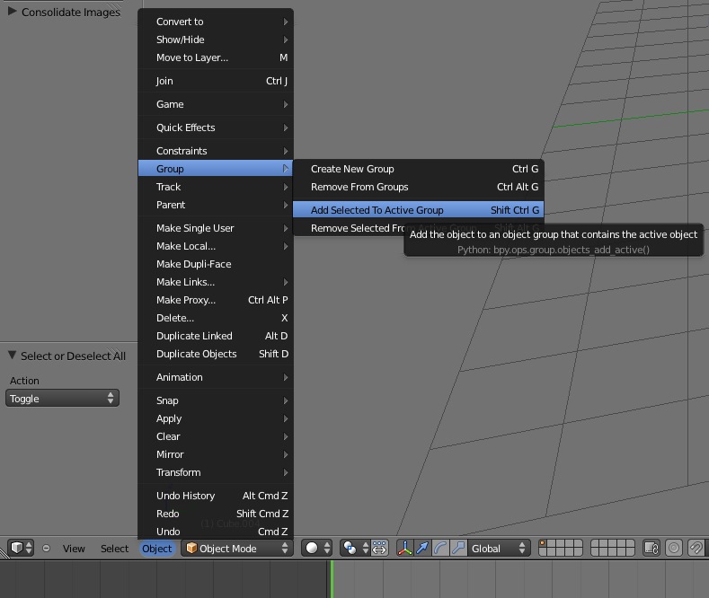Enable the scale manipulator icon
The width and height of the screenshot is (709, 598).
458,548
